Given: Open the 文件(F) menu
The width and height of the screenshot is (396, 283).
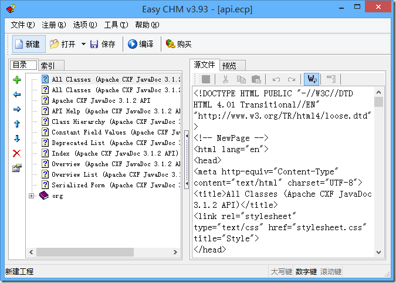Looking at the screenshot, I should tap(22, 25).
